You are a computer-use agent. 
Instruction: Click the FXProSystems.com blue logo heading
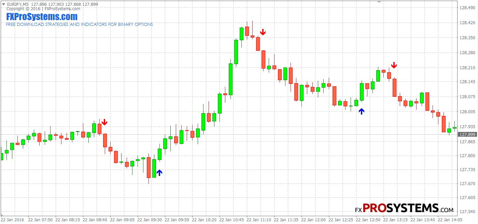pyautogui.click(x=42, y=16)
